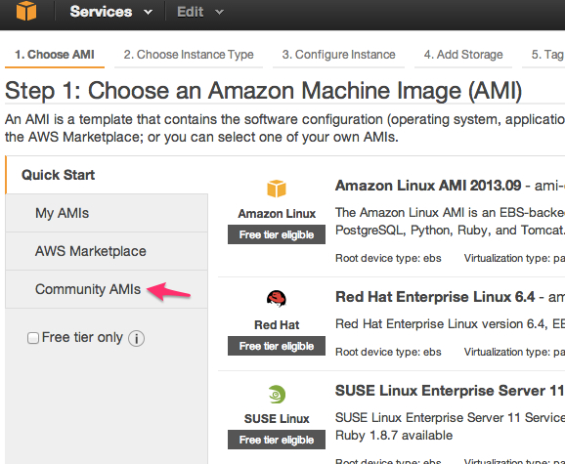The height and width of the screenshot is (464, 565).
Task: Click Amazon Linux 'Virtualization type' text
Action: [514, 259]
